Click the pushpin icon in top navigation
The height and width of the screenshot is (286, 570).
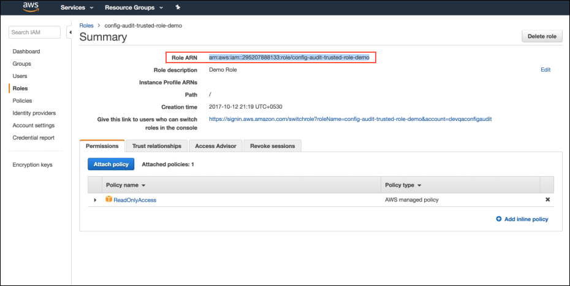point(178,7)
